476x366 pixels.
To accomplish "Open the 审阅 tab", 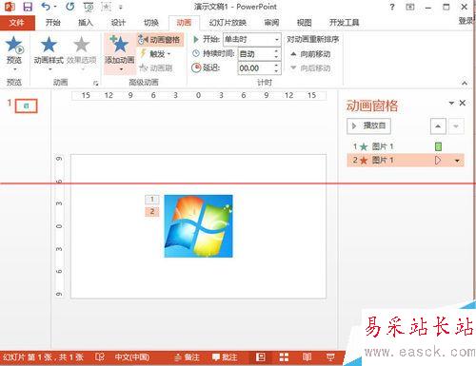I will [271, 23].
